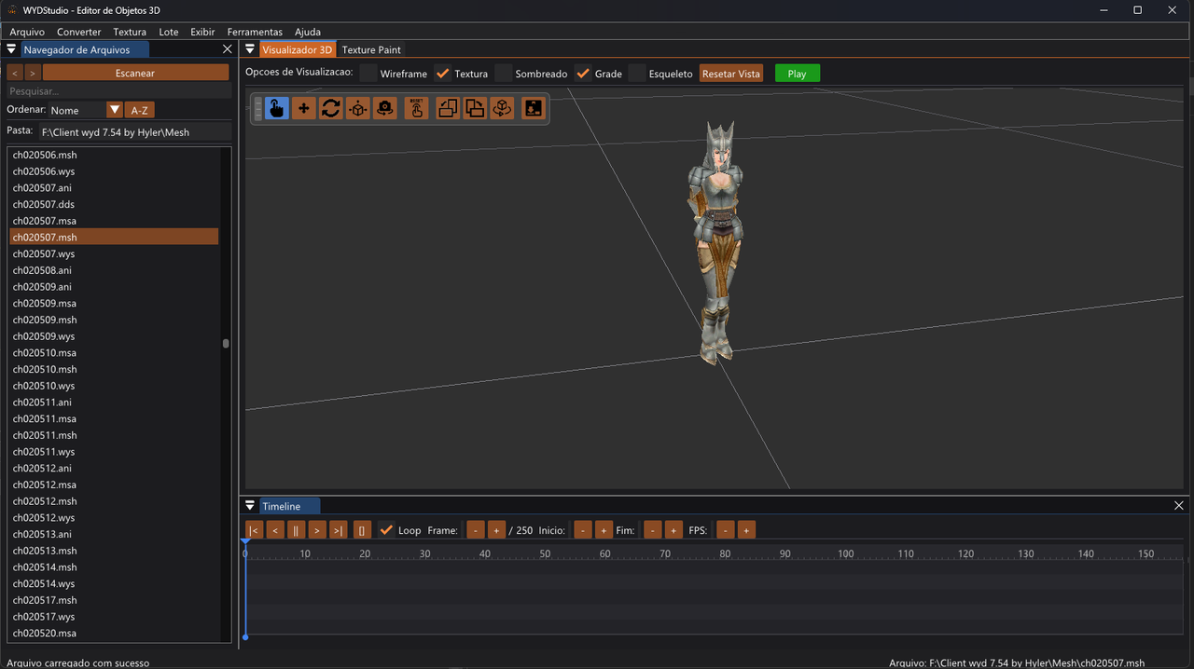Viewport: 1194px width, 669px height.
Task: Select the four-arrow move tool
Action: coord(303,108)
